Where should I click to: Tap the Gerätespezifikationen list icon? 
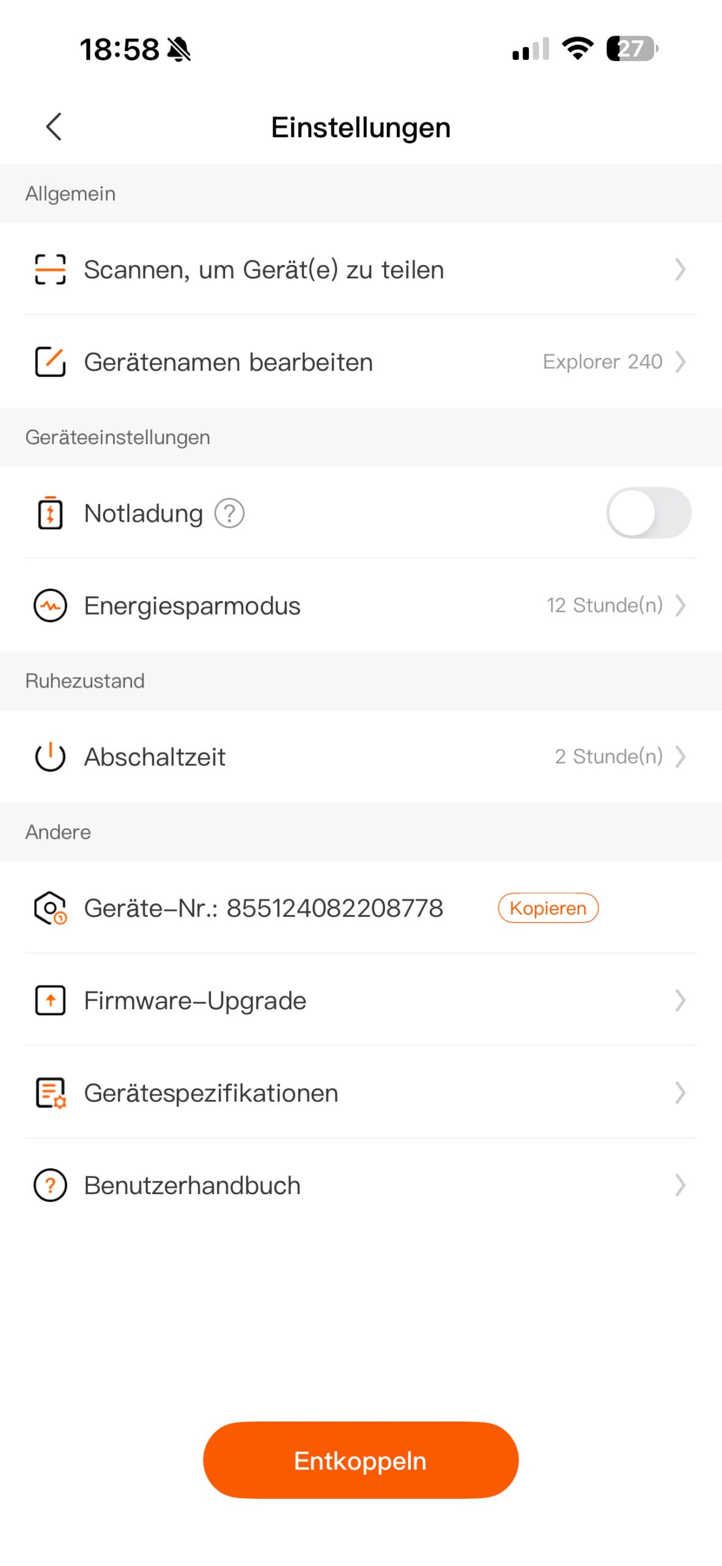pos(50,1093)
